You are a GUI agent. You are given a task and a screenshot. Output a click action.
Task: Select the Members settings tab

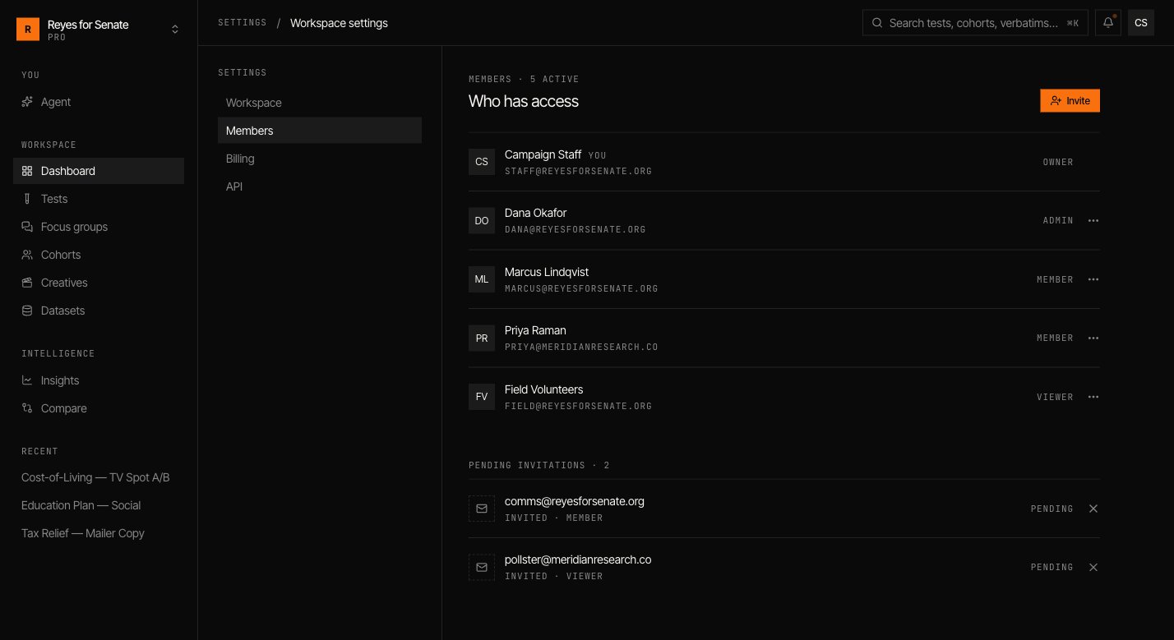tap(320, 131)
